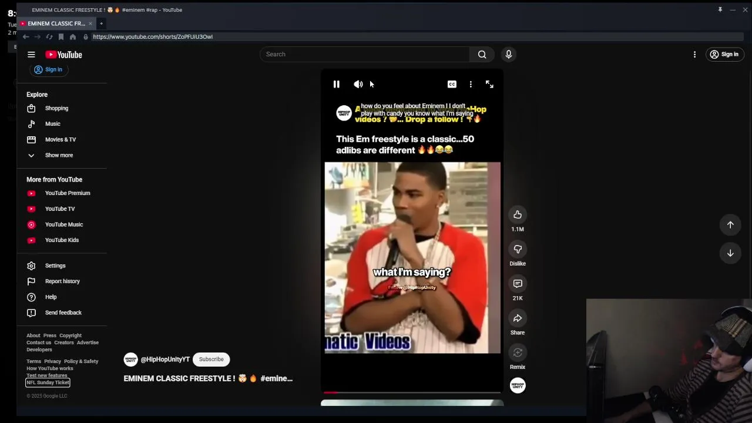Pin the browser window
This screenshot has width=752, height=423.
(x=720, y=9)
